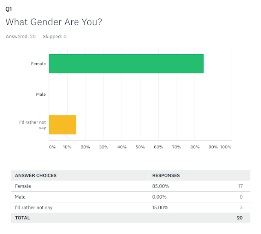Screen dimensions: 261x234
Task: Click the Female chart axis label
Action: click(38, 64)
